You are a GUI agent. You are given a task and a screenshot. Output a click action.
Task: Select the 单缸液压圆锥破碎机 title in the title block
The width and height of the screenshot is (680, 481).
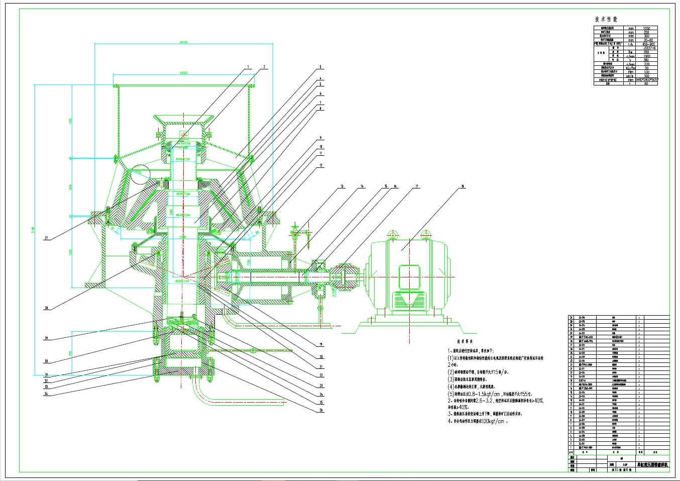652,465
